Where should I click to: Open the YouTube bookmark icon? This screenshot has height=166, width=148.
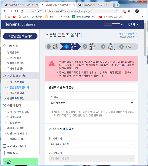pos(14,17)
